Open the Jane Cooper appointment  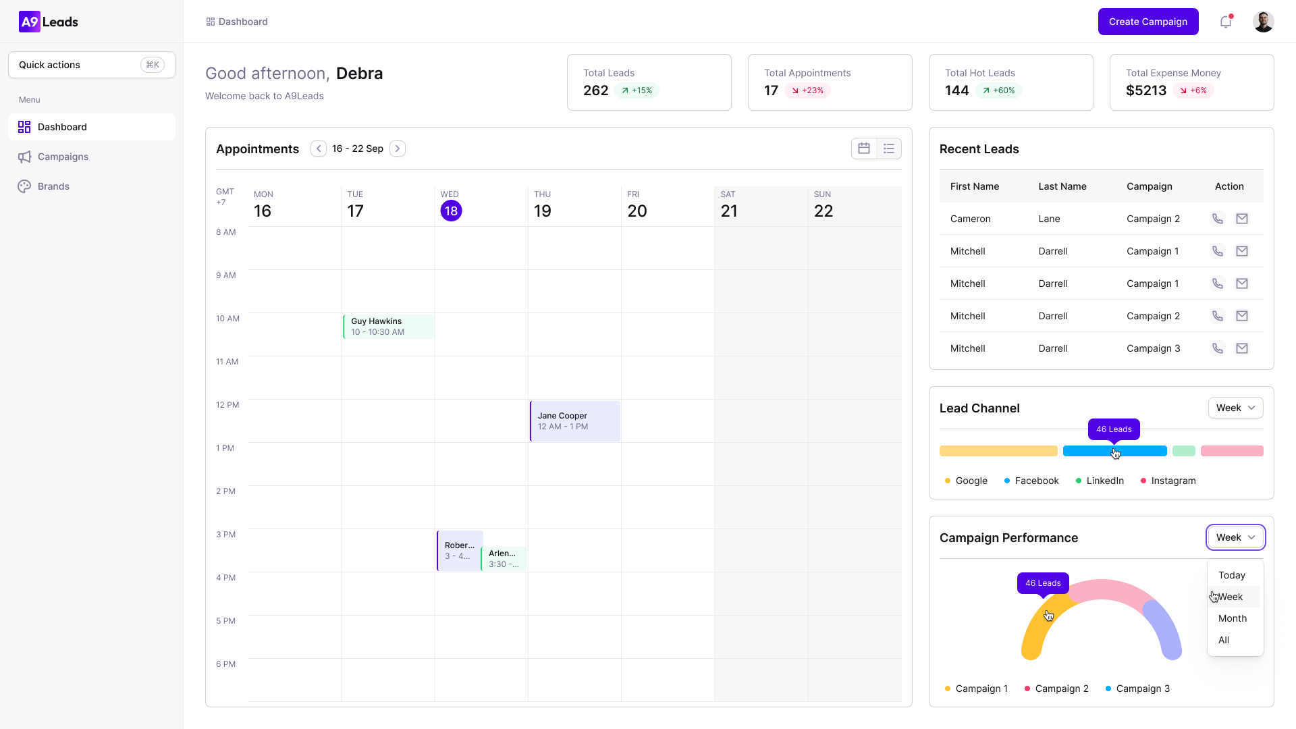coord(574,421)
